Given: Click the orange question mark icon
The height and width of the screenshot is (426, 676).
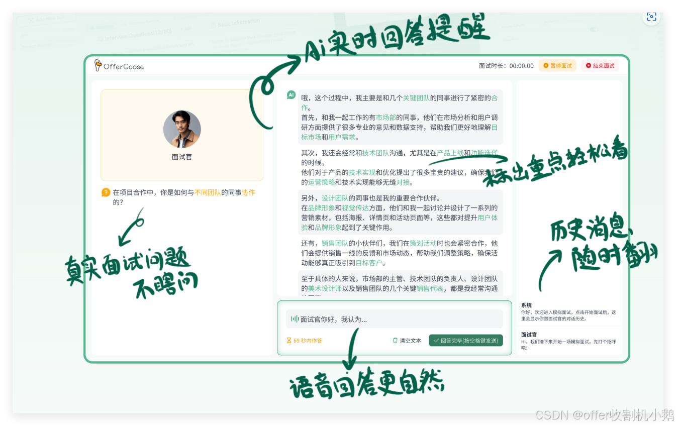Looking at the screenshot, I should pos(106,192).
